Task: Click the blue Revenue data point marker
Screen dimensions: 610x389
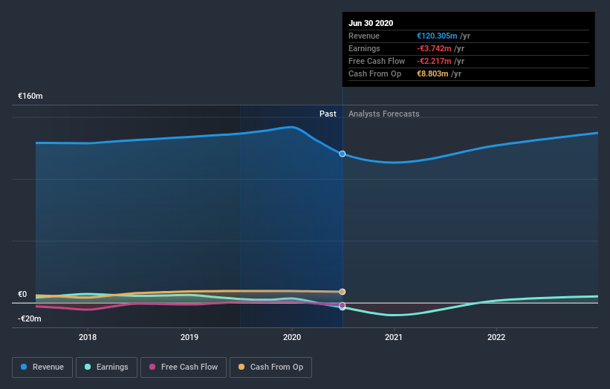Action: 343,154
